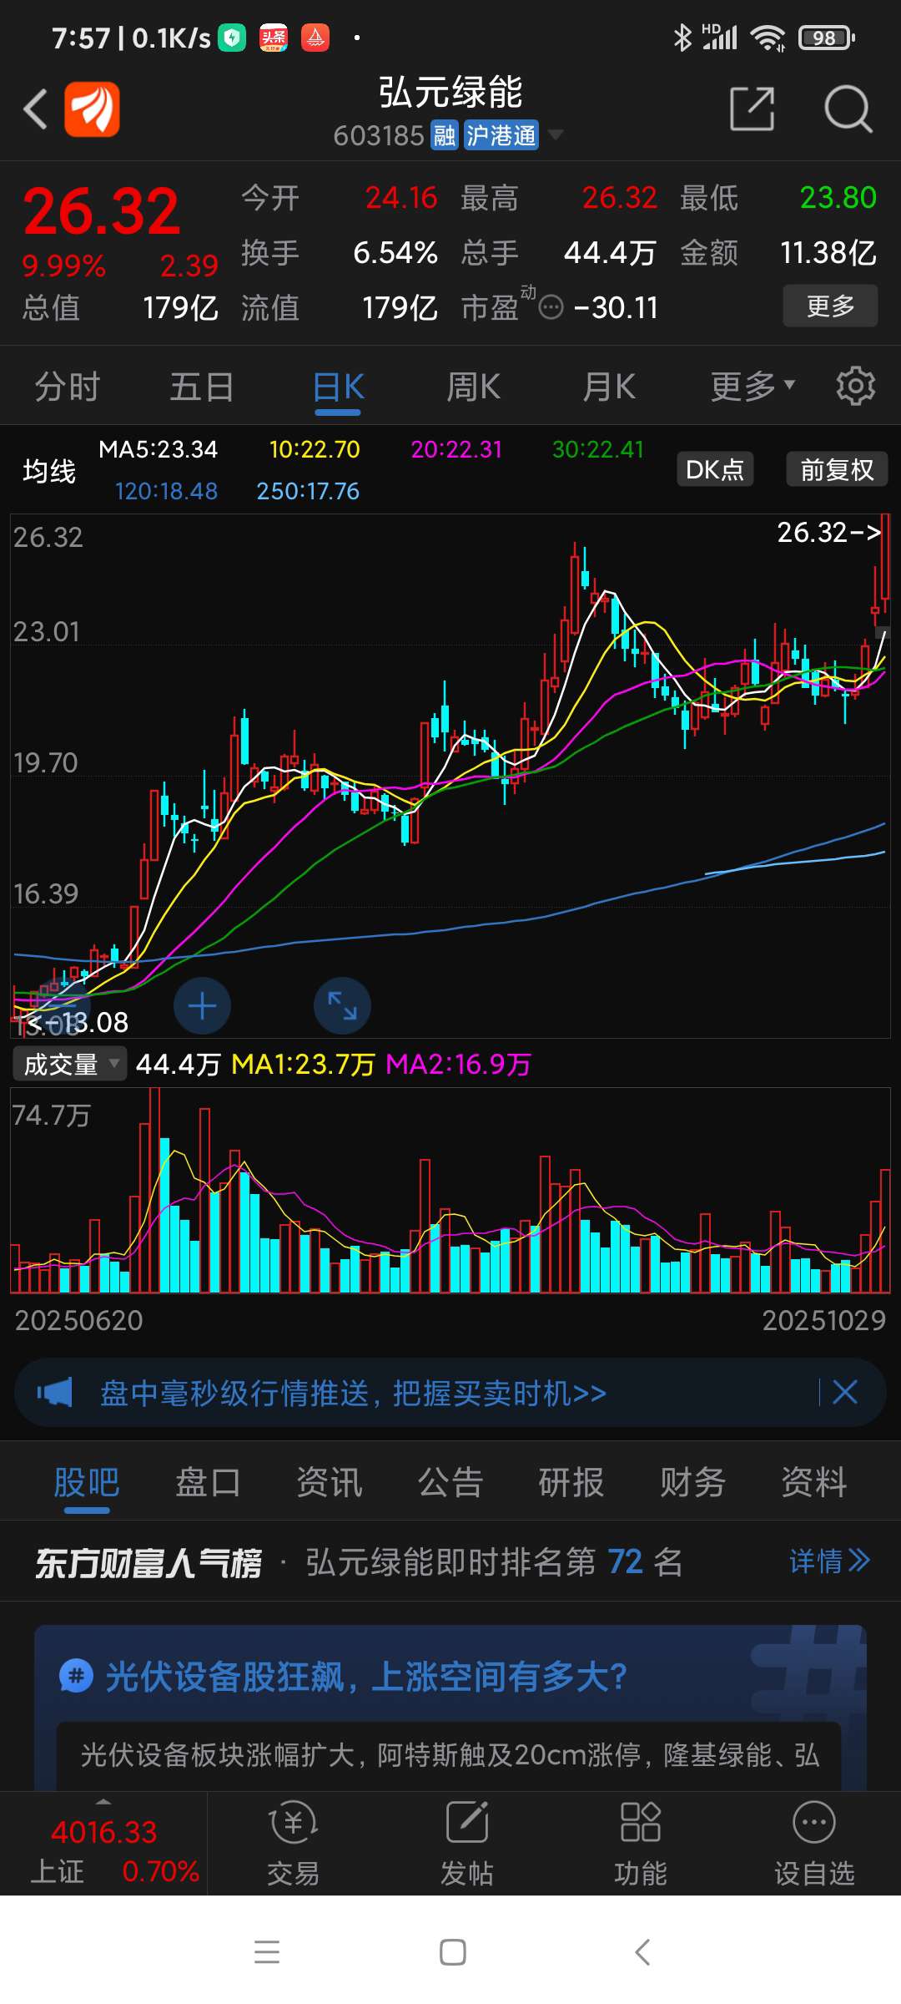Tap the orange Eastmoney app logo

pos(93,109)
